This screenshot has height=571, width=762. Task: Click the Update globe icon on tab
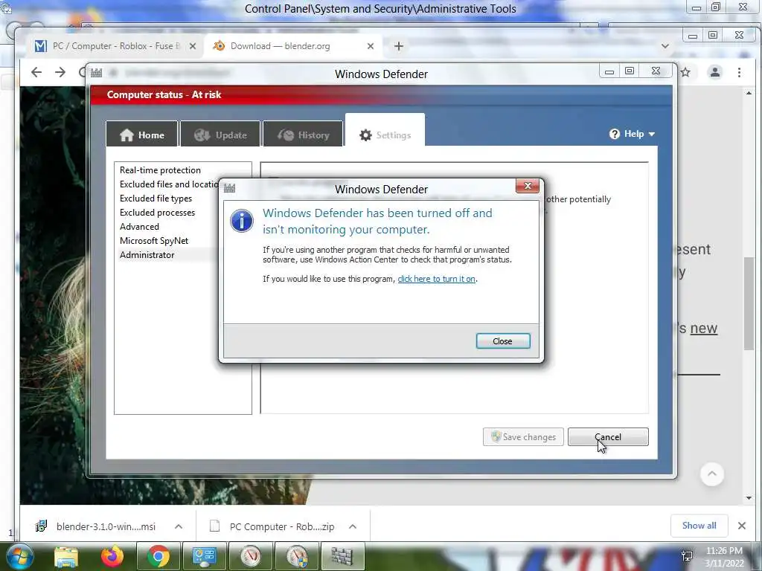pos(202,135)
